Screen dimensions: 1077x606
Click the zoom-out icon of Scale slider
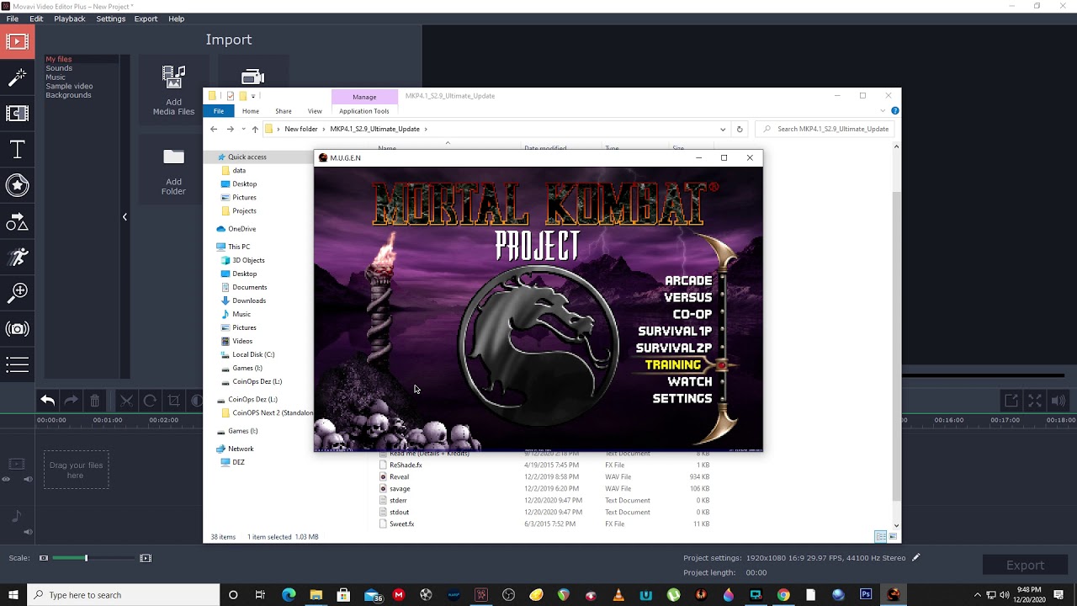(44, 557)
